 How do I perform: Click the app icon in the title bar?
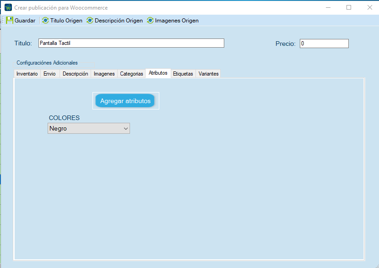point(8,7)
